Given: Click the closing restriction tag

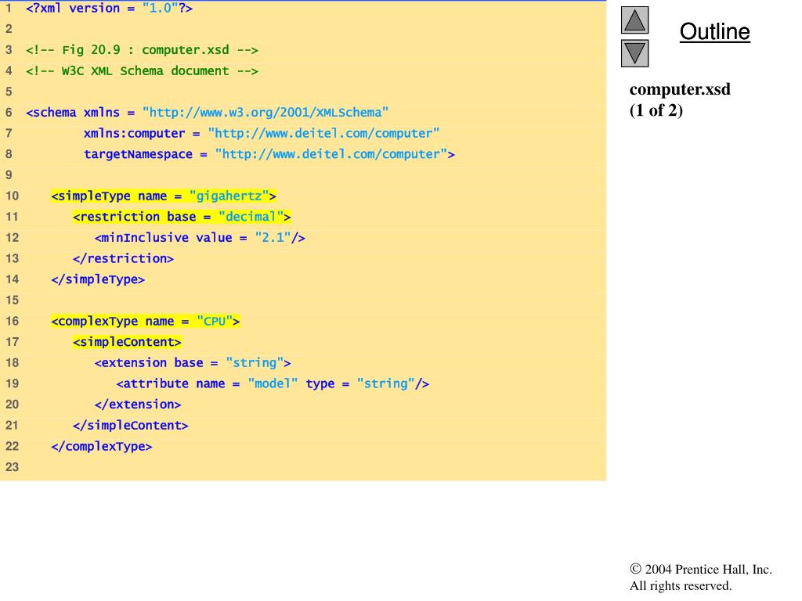Looking at the screenshot, I should (x=123, y=258).
